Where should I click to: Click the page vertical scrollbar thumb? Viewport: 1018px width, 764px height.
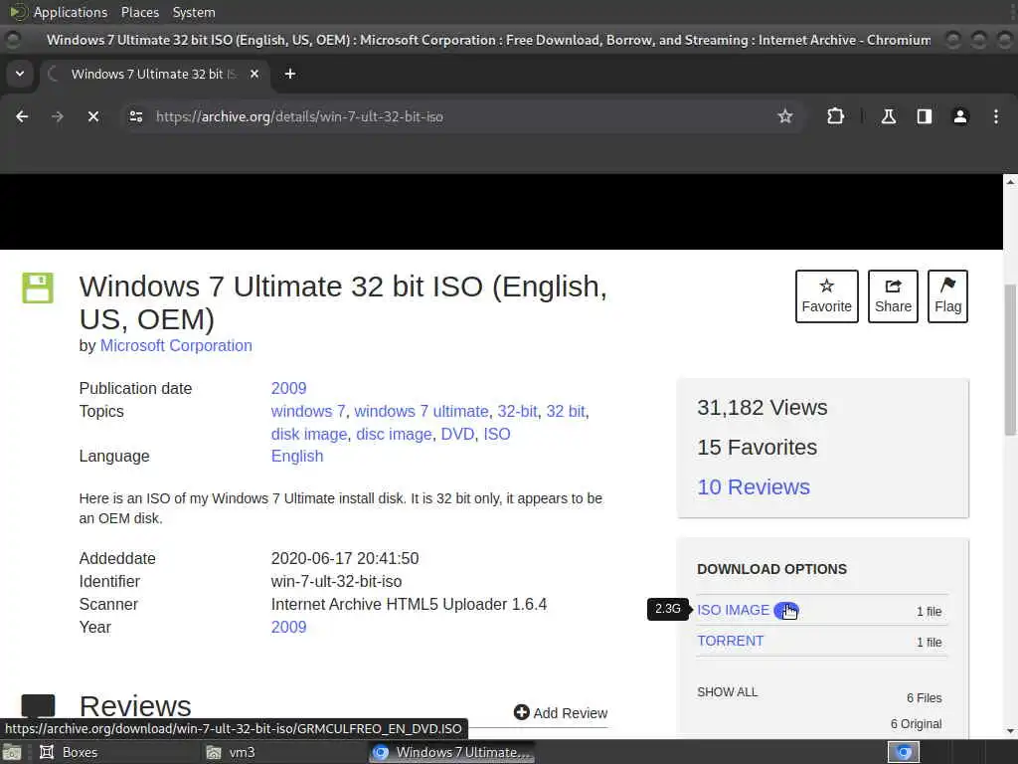point(1010,360)
